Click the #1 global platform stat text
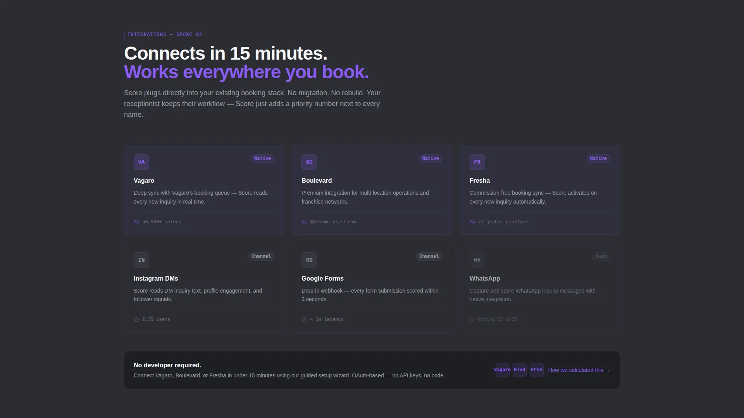 [503, 222]
